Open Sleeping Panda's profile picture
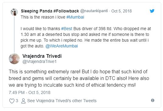The image size is (163, 111). [x=14, y=12]
